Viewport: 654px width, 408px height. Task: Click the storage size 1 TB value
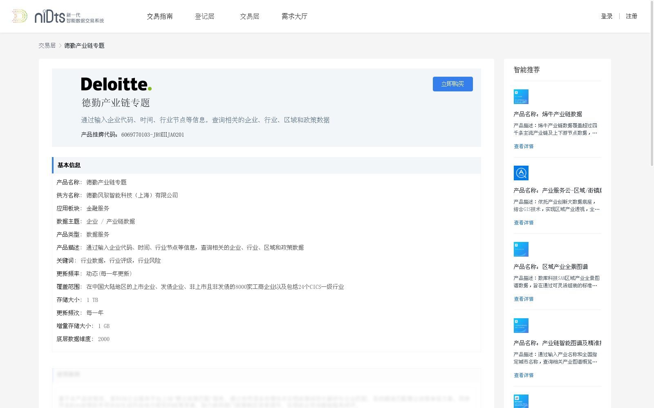tap(92, 300)
